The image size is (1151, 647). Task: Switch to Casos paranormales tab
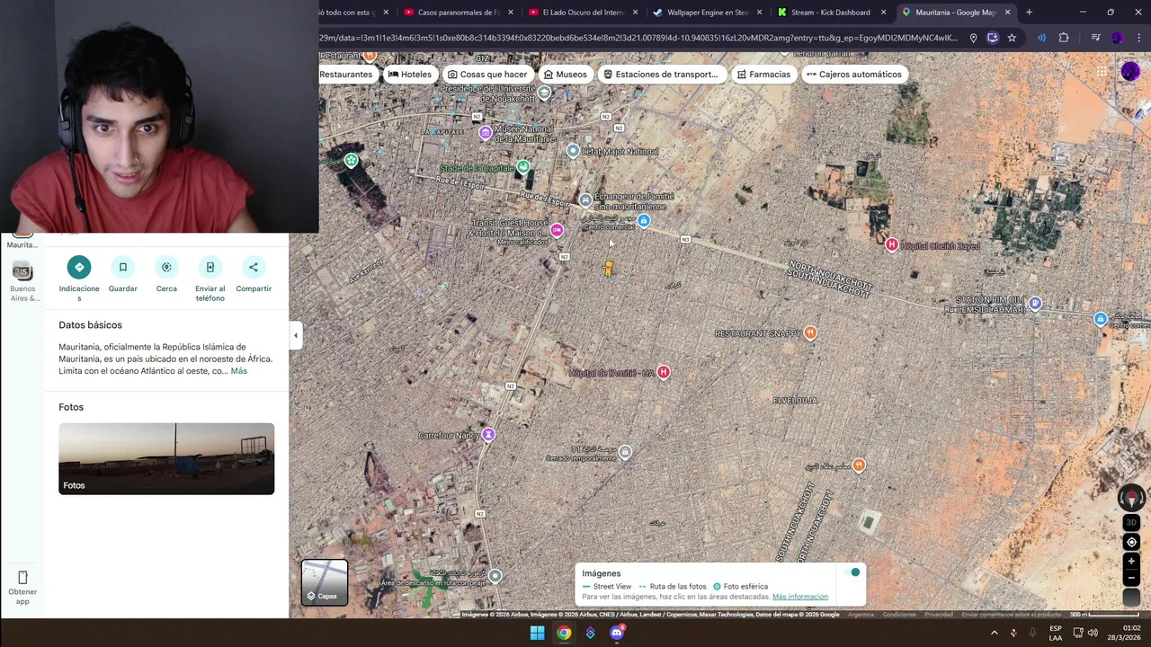(x=459, y=13)
